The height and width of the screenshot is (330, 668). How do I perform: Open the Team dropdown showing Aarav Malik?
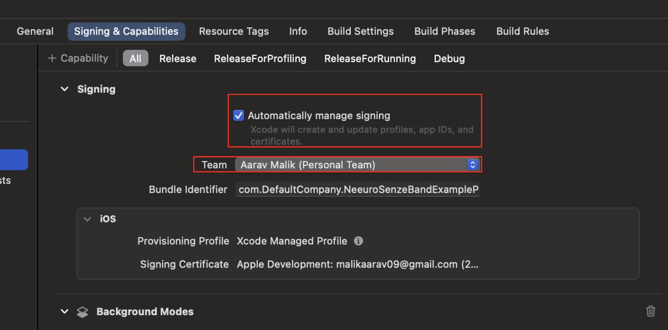coord(357,165)
